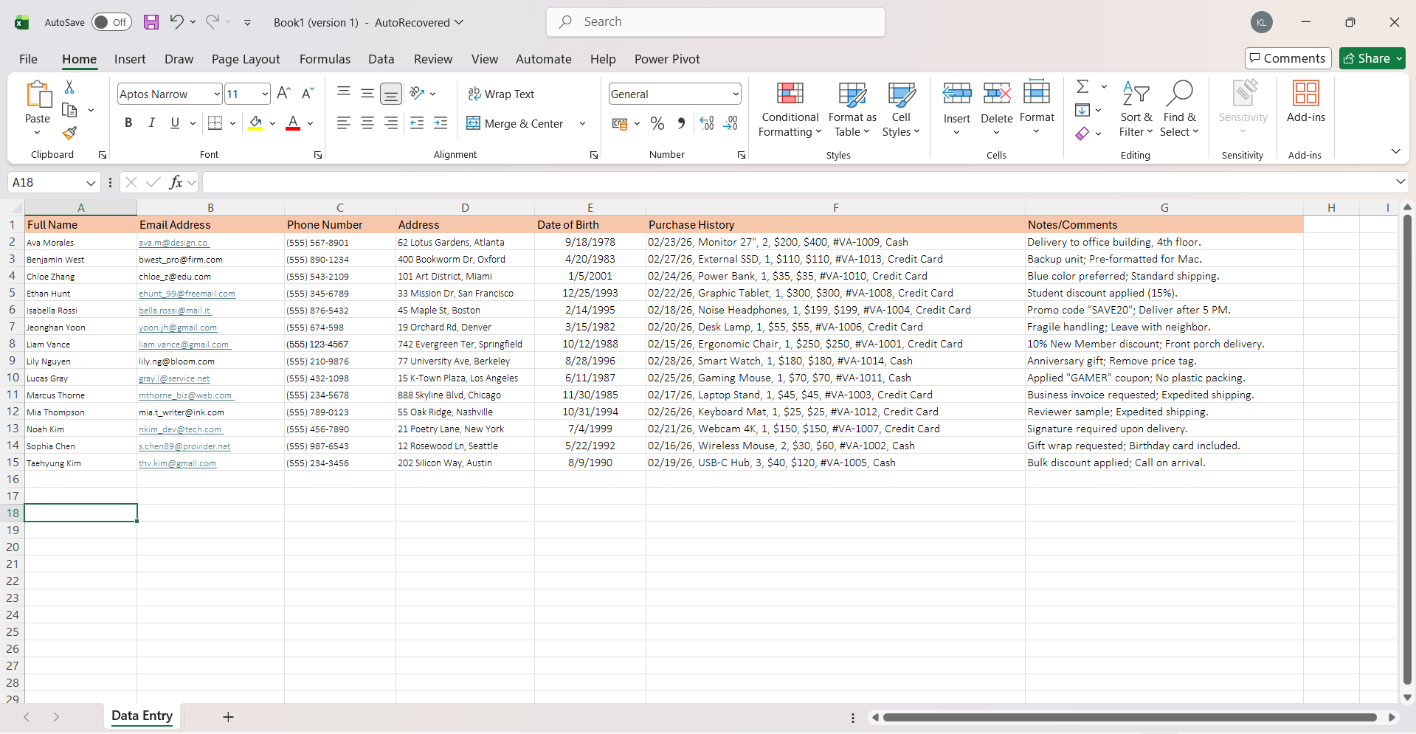Toggle Underline formatting

click(x=175, y=123)
